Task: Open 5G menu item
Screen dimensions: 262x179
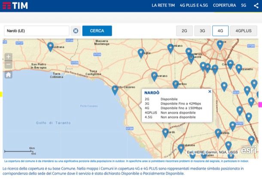Action: pos(244,5)
